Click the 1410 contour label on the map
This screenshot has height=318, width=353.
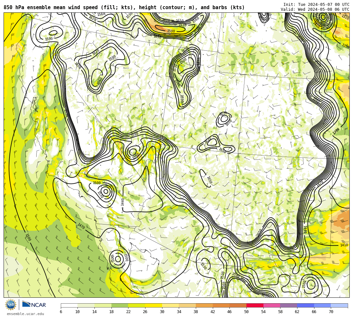pos(344,245)
